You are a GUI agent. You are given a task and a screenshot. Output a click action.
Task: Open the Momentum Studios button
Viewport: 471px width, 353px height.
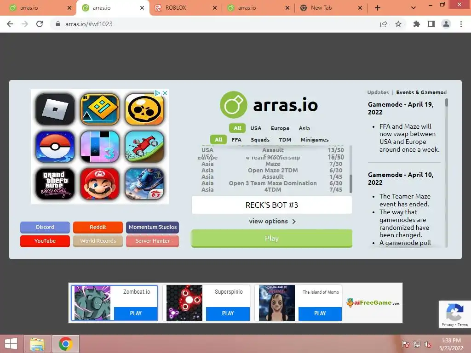tap(153, 227)
